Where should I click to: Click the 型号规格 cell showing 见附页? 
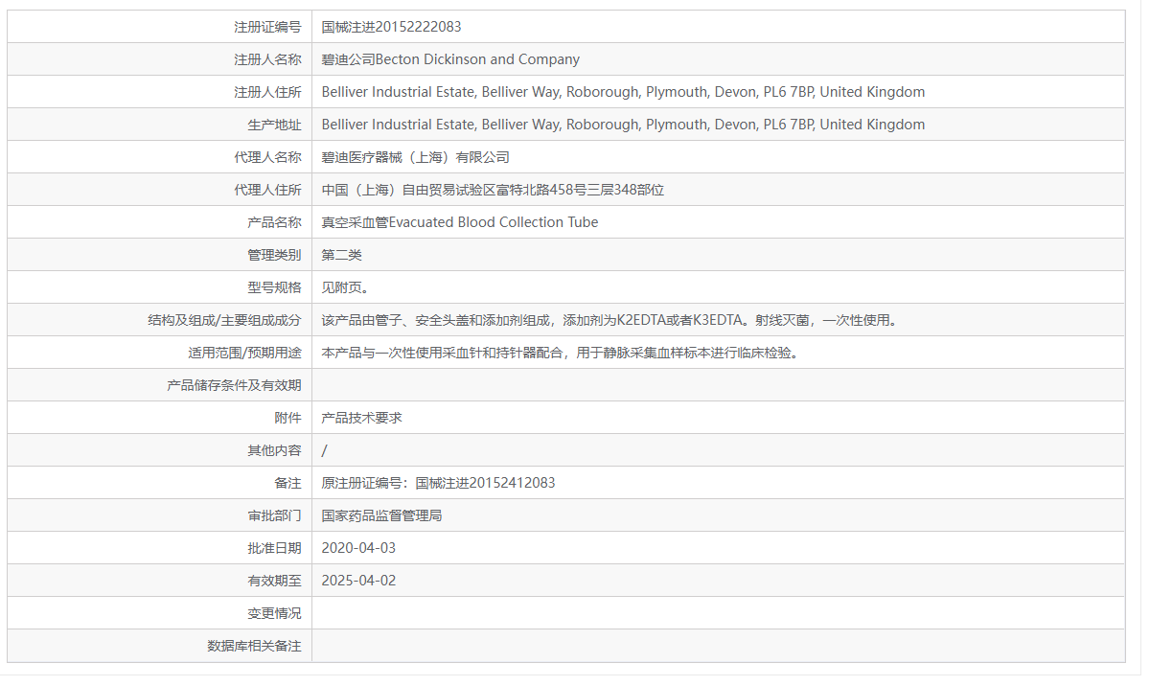[x=345, y=286]
